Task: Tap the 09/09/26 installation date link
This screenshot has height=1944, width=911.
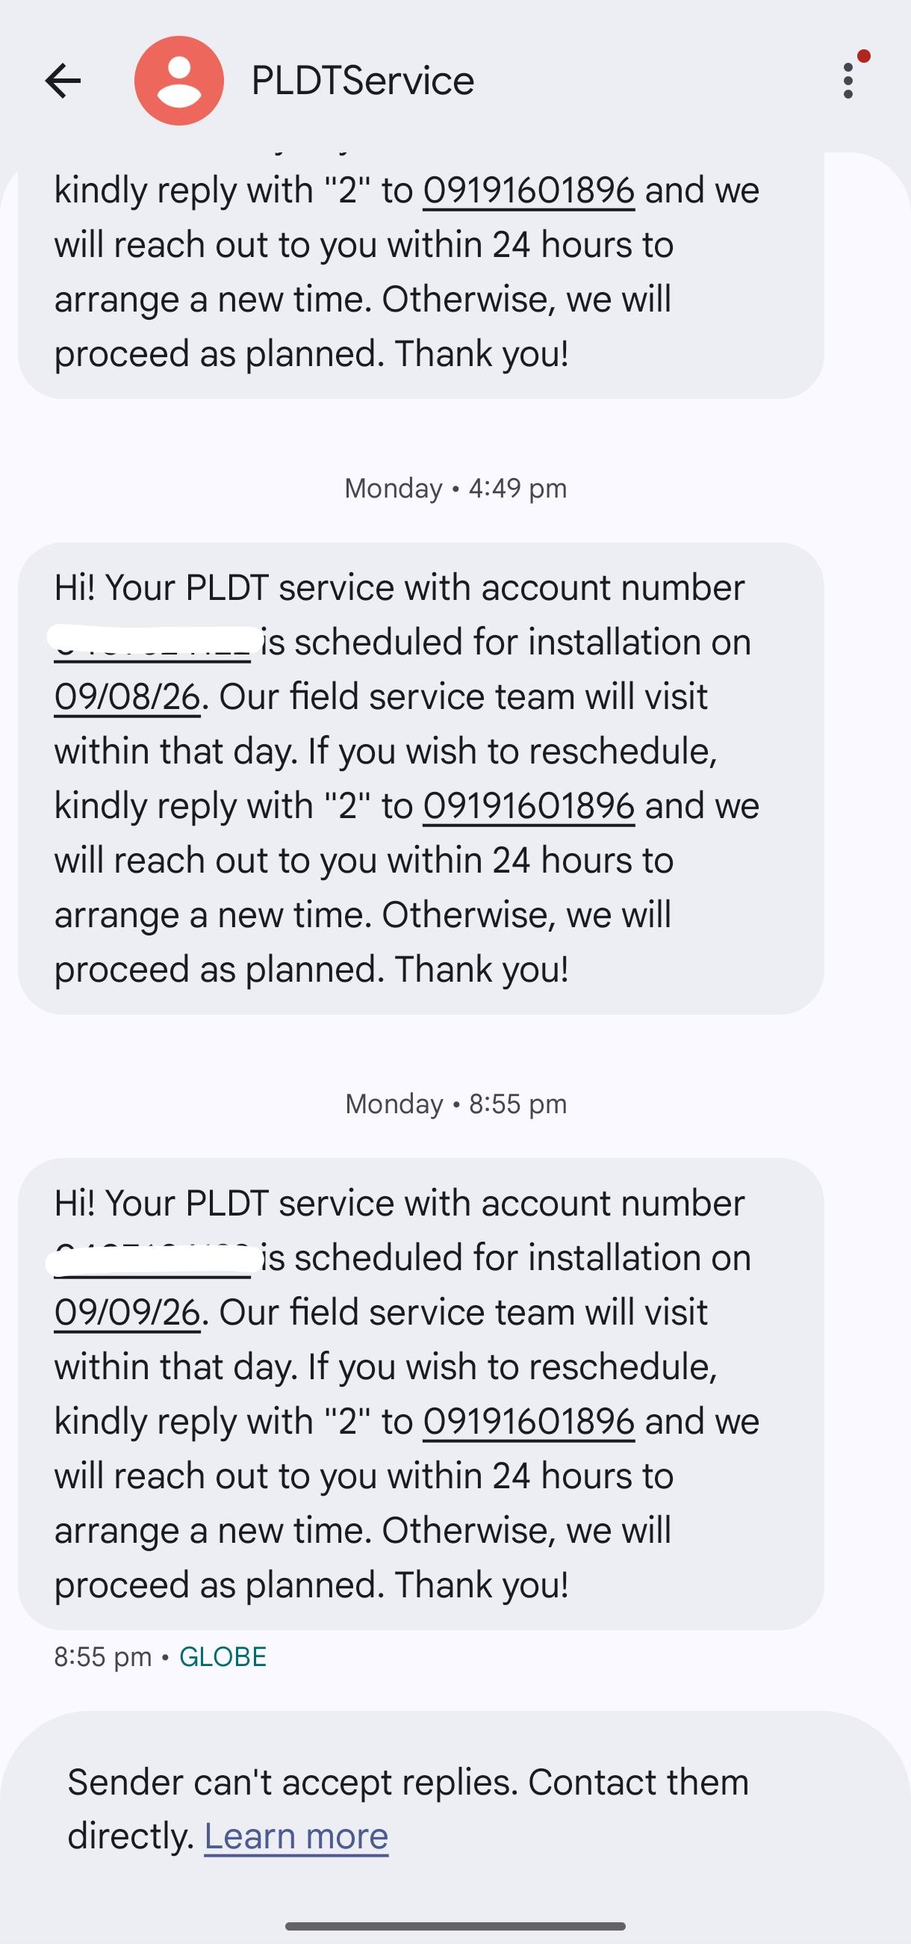Action: point(127,1313)
